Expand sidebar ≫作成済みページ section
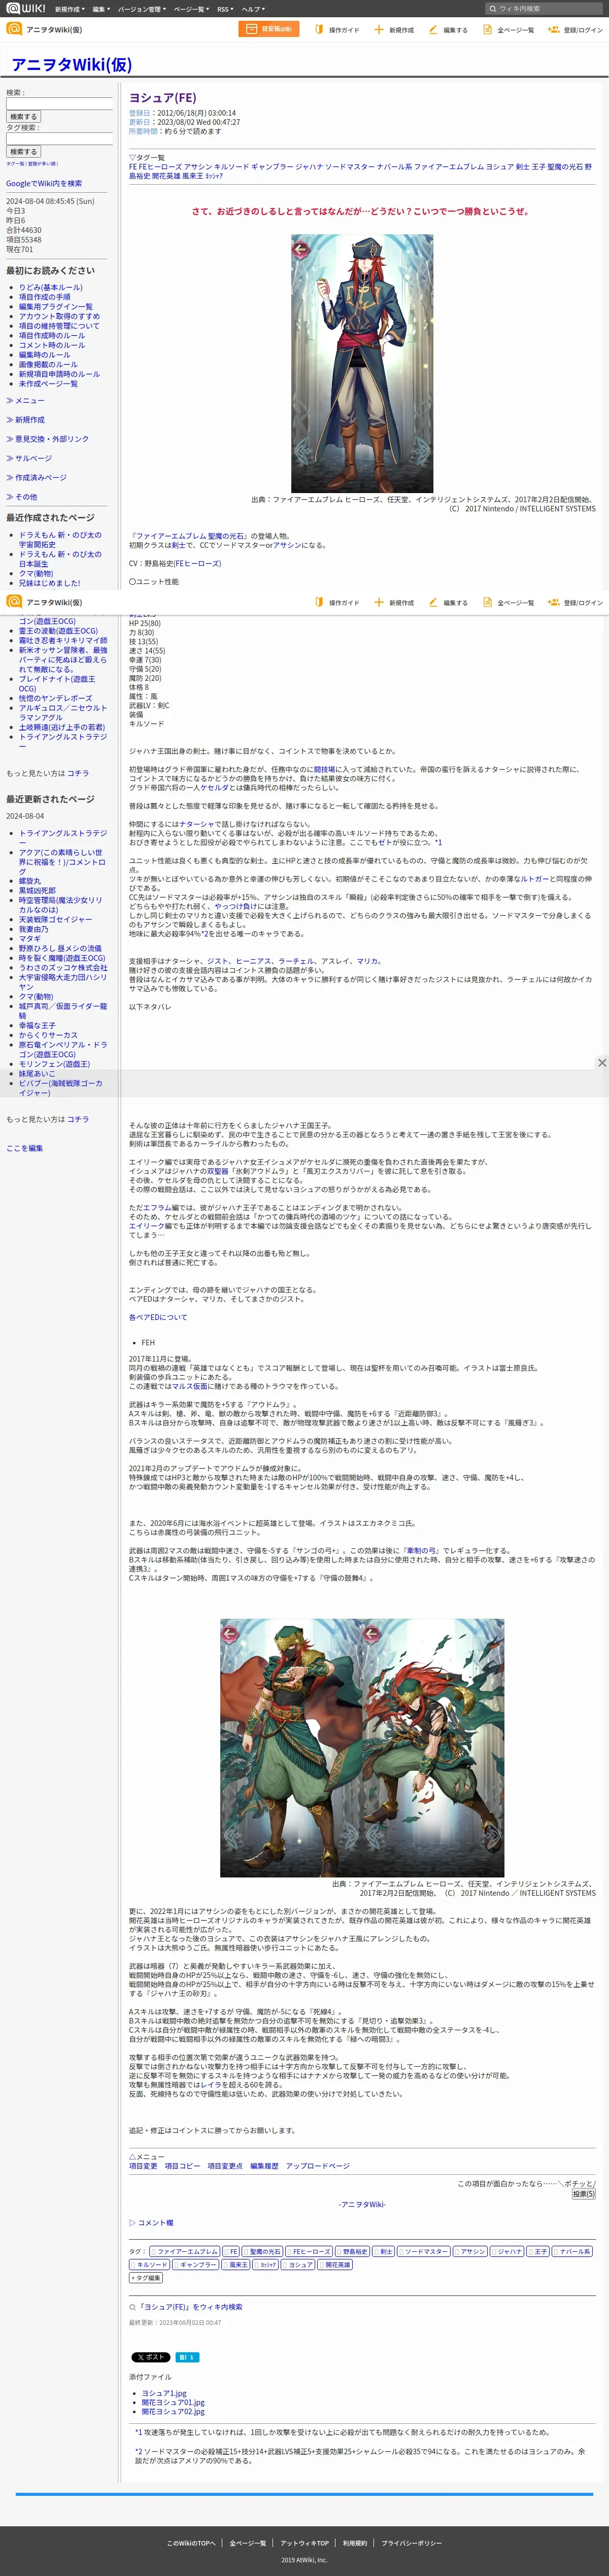Image resolution: width=609 pixels, height=2576 pixels. pyautogui.click(x=36, y=477)
